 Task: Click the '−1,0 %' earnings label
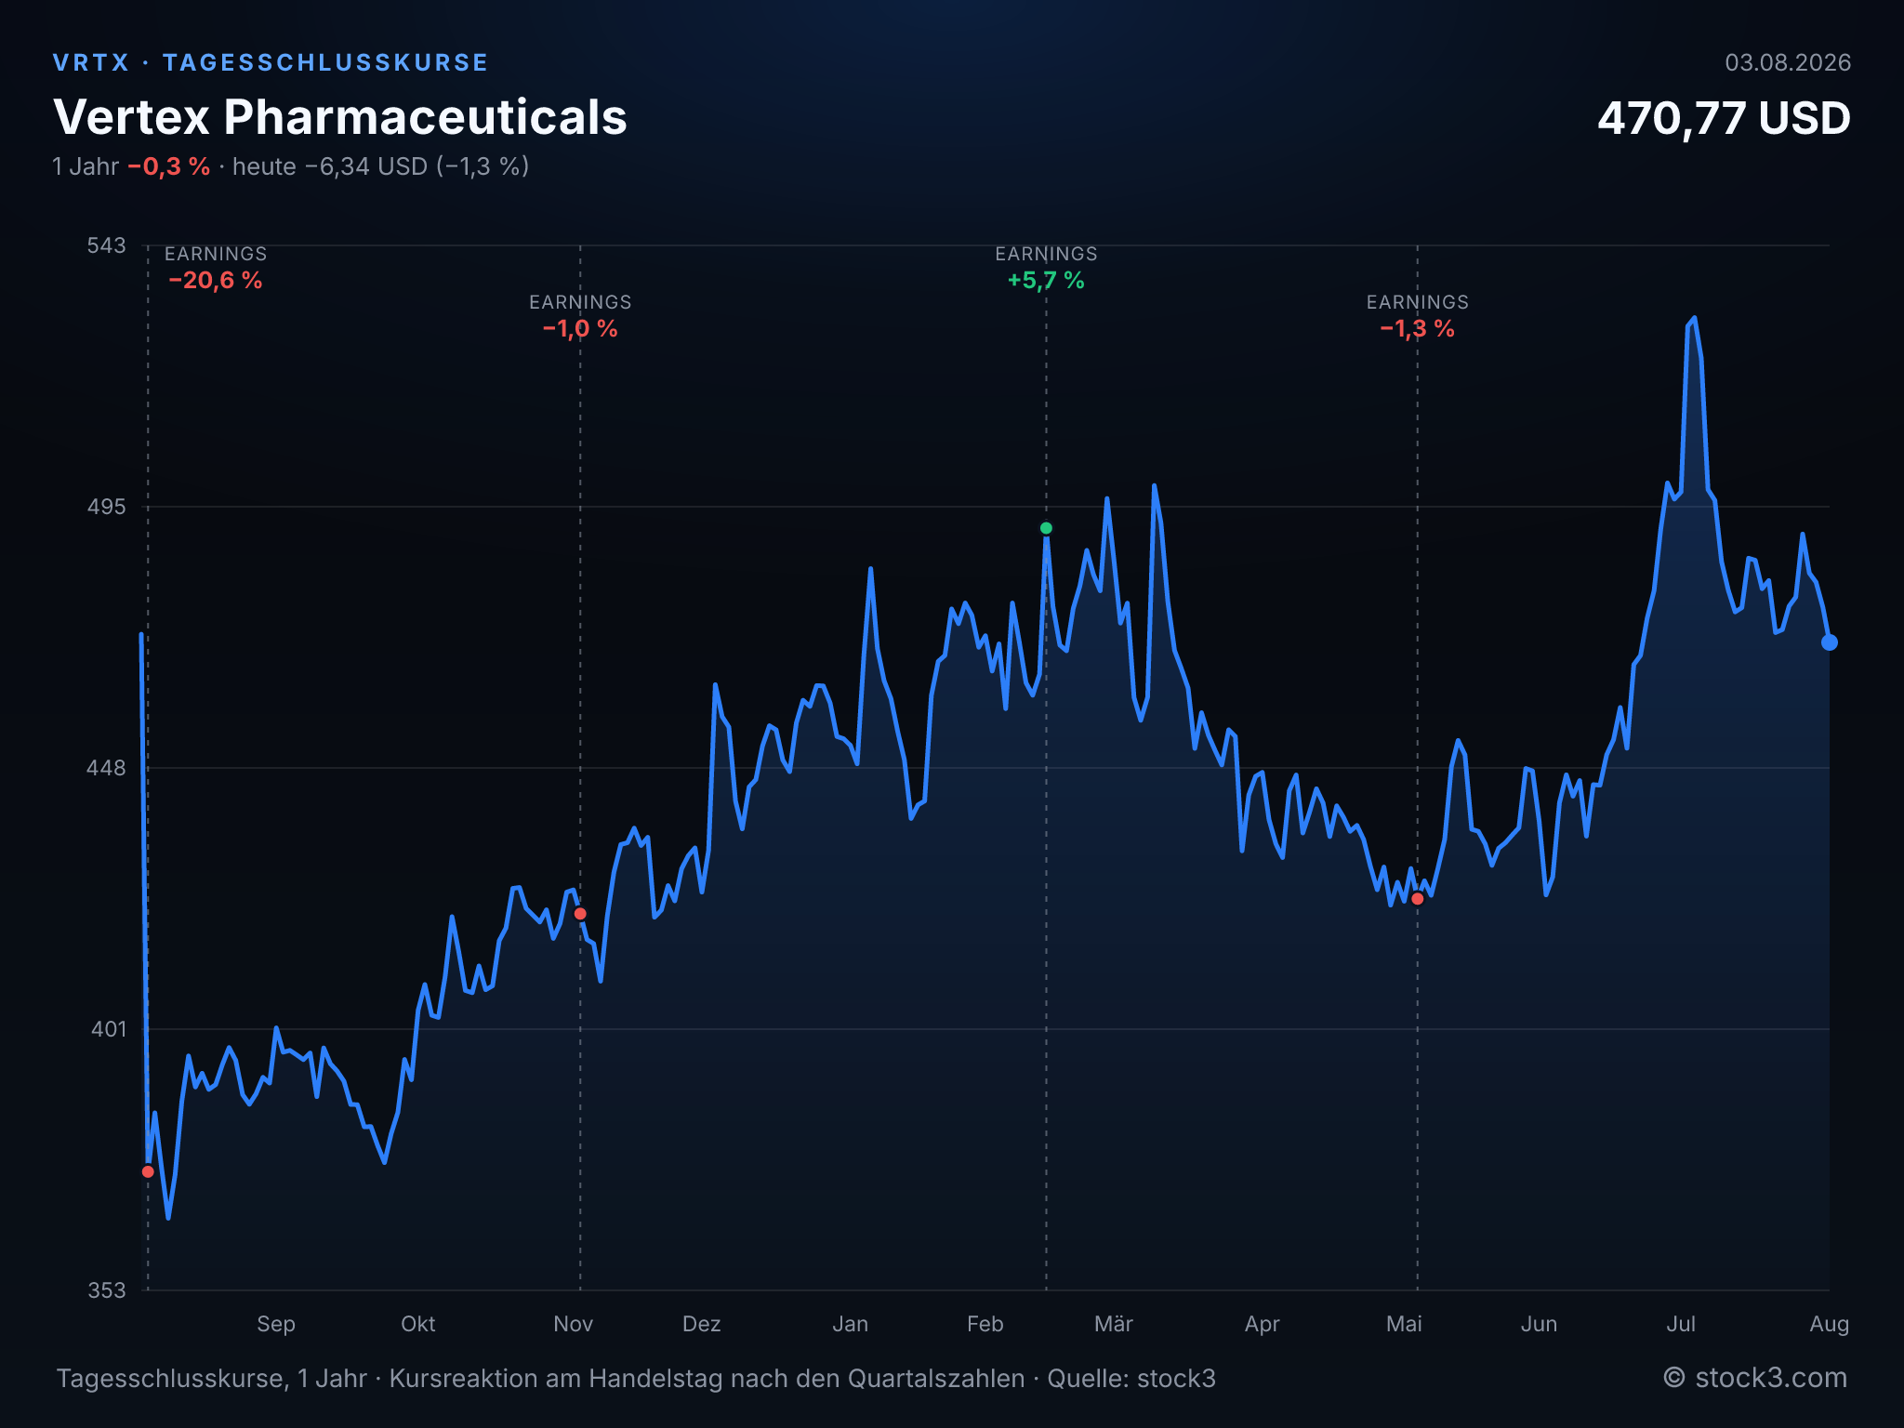click(580, 328)
